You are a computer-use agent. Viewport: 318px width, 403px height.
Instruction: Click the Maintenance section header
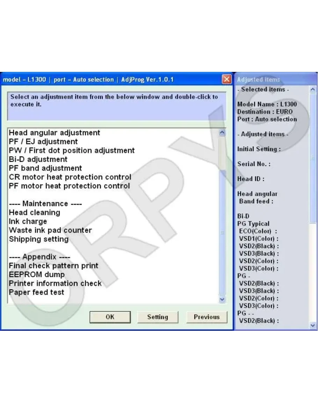pyautogui.click(x=45, y=203)
